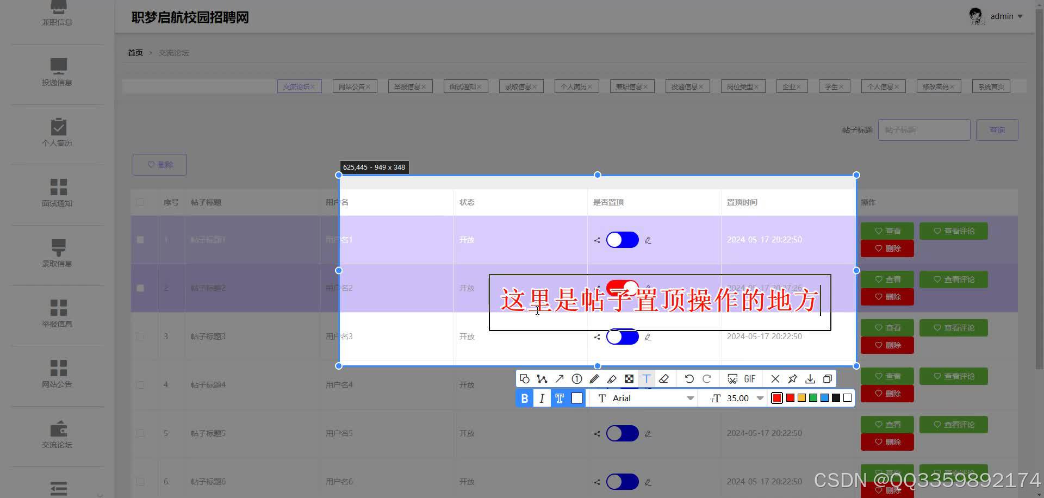Select the text annotation tool
The image size is (1044, 498).
(647, 379)
